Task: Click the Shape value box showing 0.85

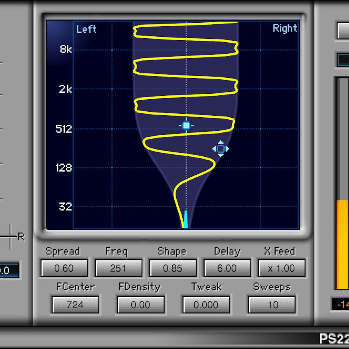Action: pyautogui.click(x=173, y=268)
